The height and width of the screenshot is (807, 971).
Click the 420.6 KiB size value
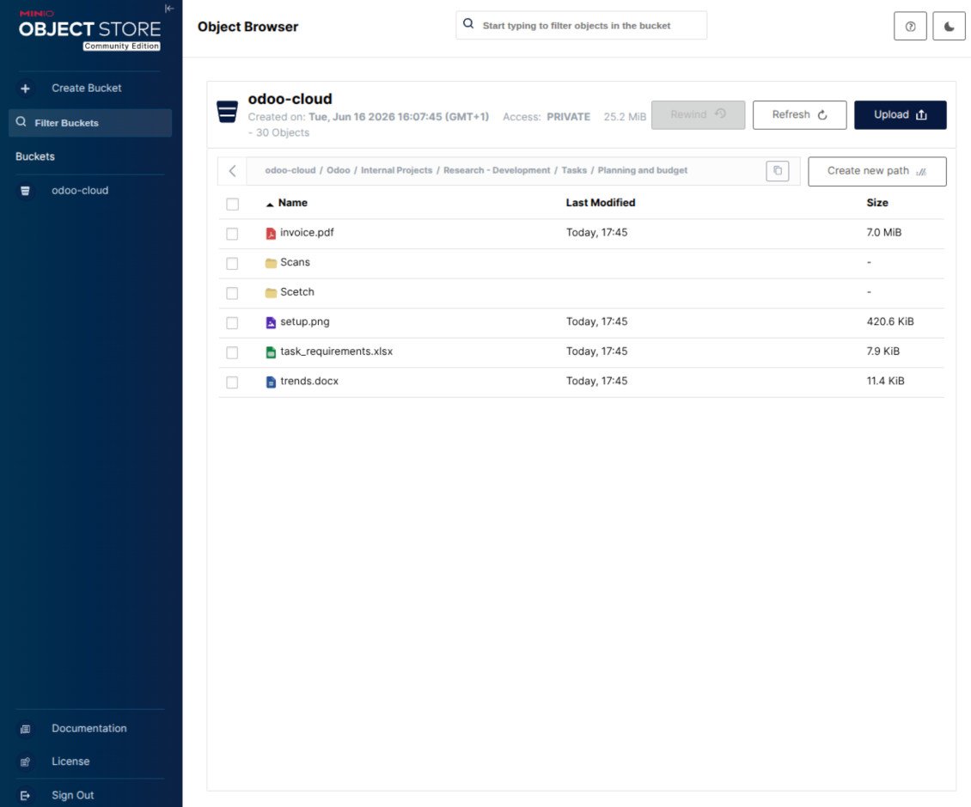(x=890, y=321)
